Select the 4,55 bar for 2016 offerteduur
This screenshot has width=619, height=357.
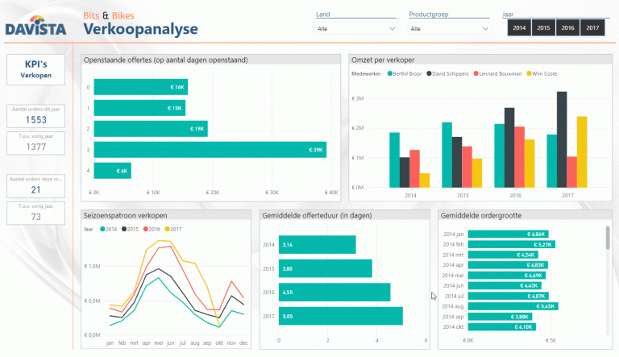334,293
